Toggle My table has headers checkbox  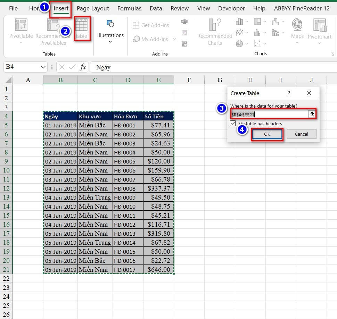pos(233,124)
